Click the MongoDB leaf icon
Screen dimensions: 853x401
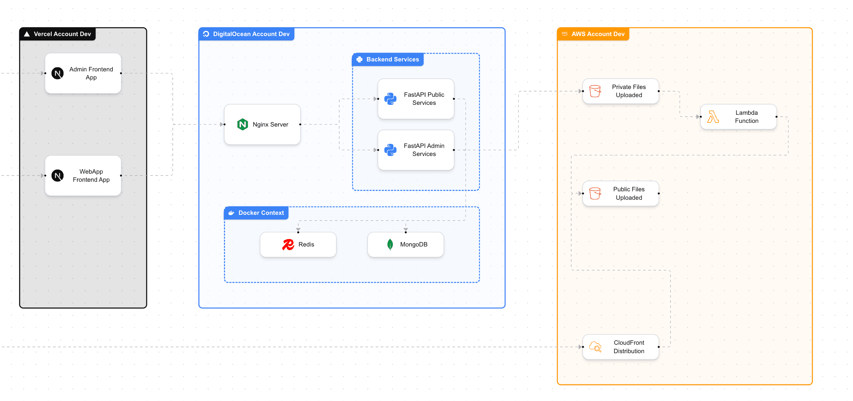(390, 245)
